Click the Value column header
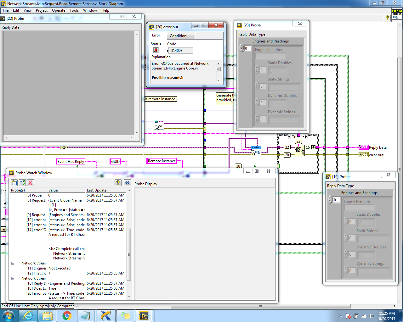The height and width of the screenshot is (322, 403). point(66,190)
